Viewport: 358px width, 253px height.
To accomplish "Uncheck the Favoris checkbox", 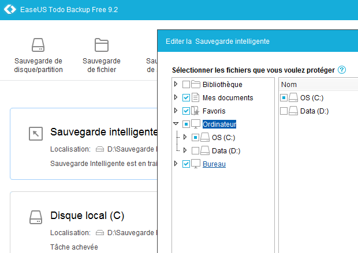I will (186, 111).
